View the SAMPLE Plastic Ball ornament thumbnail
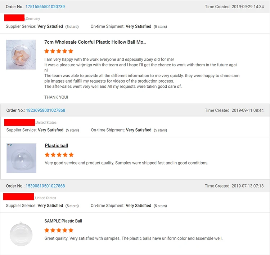Image resolution: width=270 pixels, height=255 pixels. pyautogui.click(x=21, y=234)
